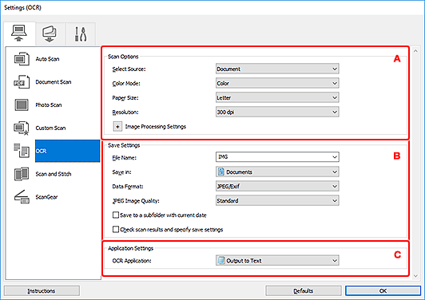The width and height of the screenshot is (425, 300).
Task: Click the Custom Scan icon
Action: [22, 128]
